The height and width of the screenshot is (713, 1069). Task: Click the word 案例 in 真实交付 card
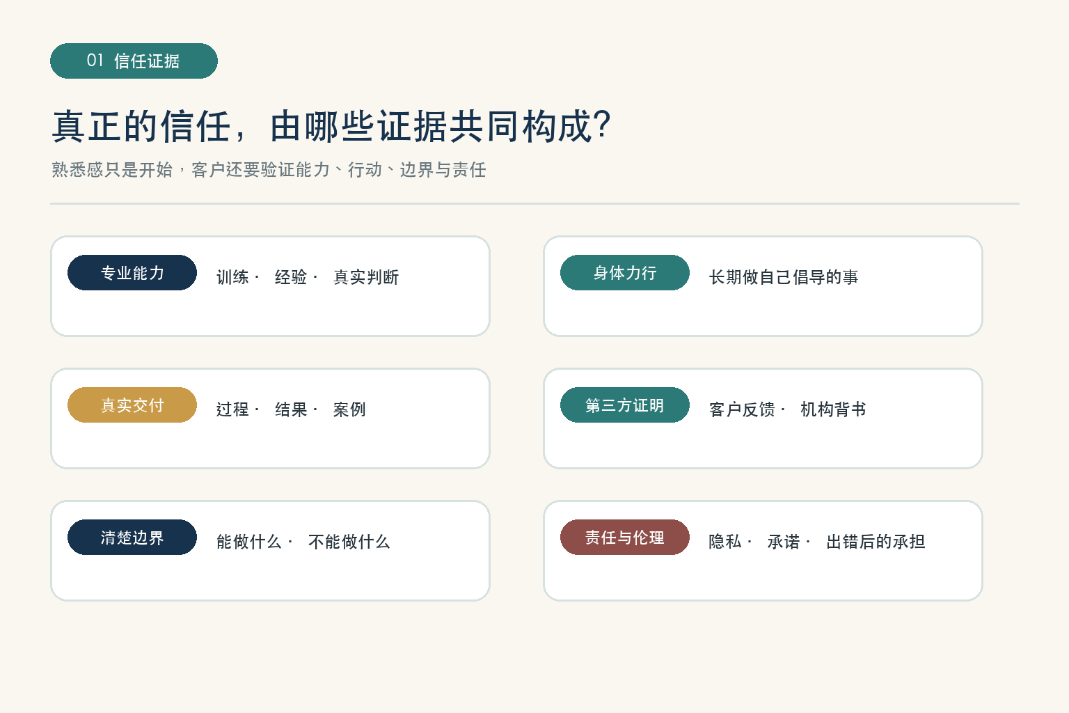[349, 409]
